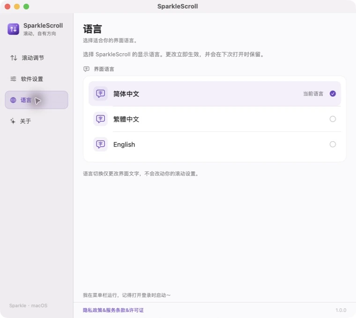Click the software settings sliders icon

(13, 79)
